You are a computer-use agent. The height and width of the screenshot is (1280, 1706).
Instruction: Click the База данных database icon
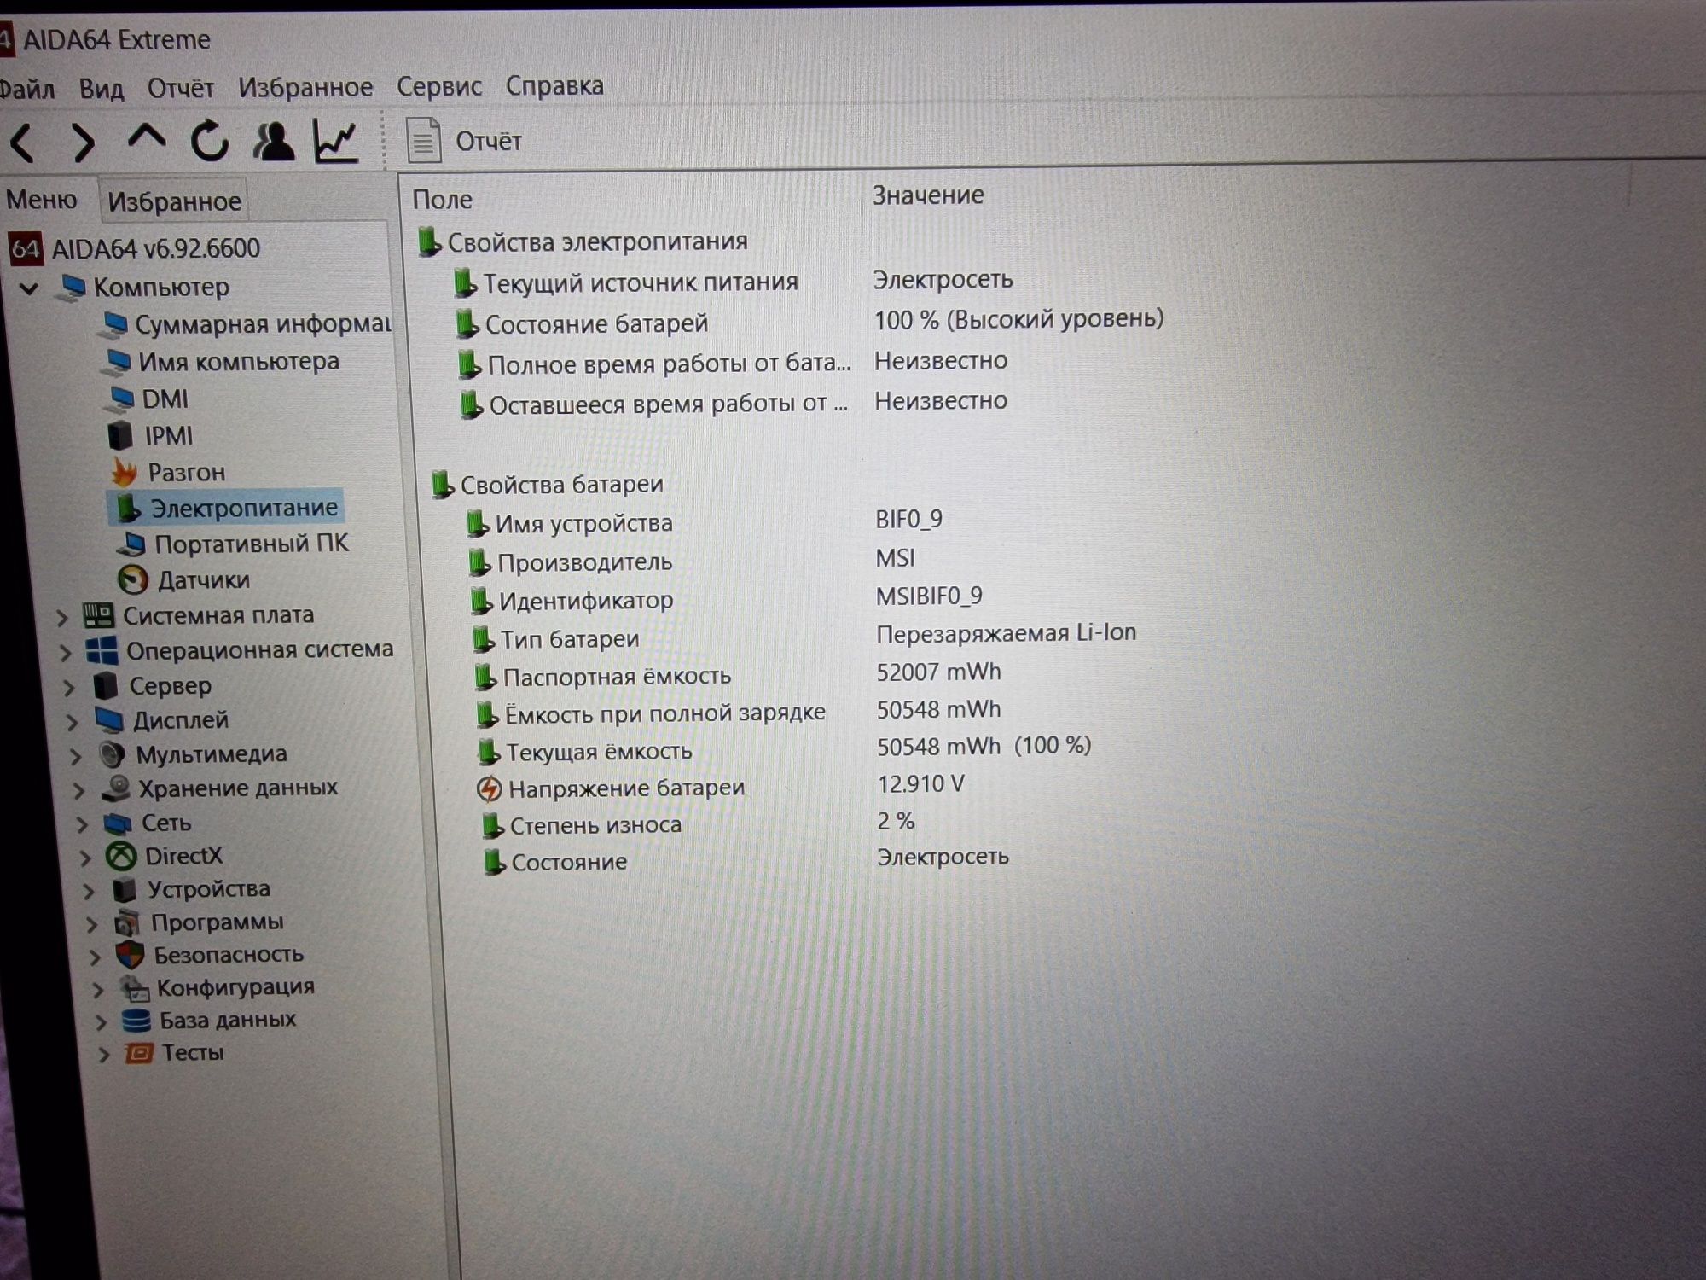click(x=136, y=1021)
